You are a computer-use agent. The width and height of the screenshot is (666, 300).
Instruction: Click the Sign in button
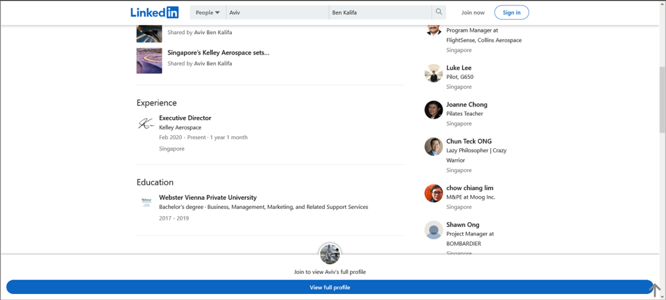click(x=511, y=13)
